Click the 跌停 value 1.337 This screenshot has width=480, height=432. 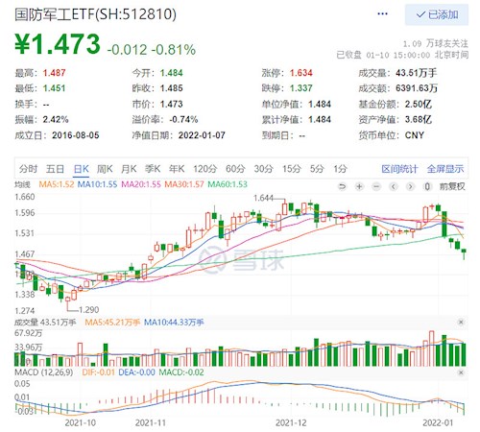pos(301,88)
